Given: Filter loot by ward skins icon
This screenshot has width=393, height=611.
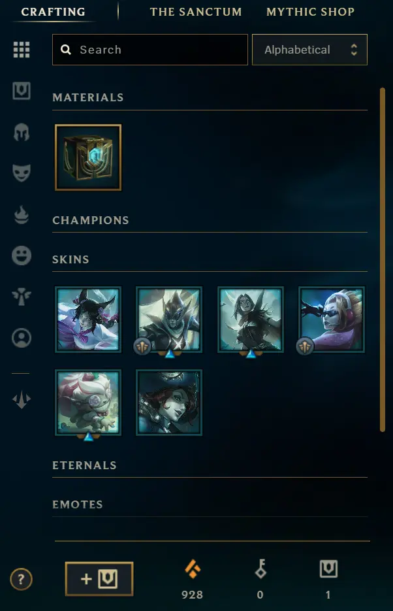Looking at the screenshot, I should 22,297.
